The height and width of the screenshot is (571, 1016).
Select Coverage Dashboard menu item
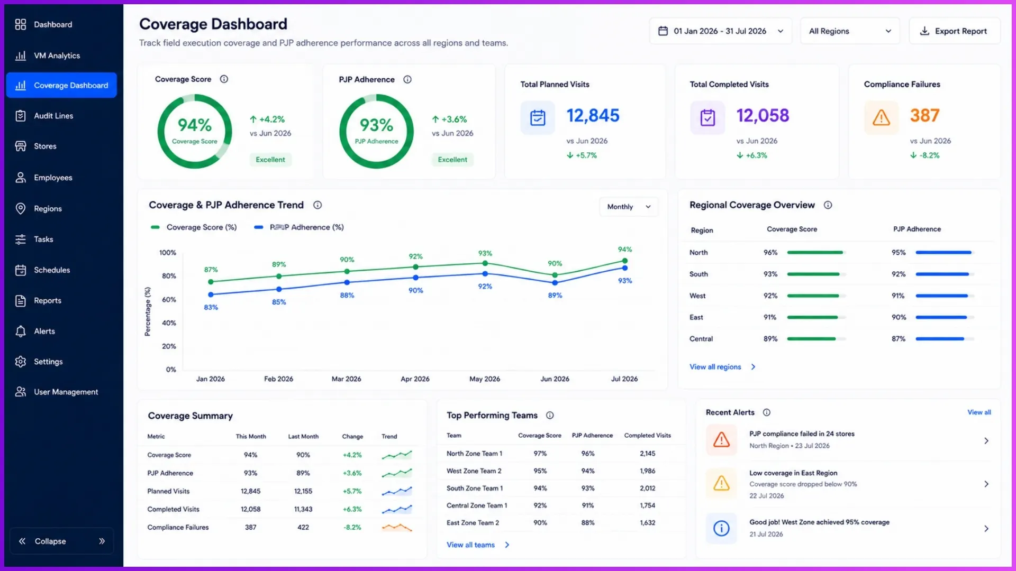(x=61, y=85)
